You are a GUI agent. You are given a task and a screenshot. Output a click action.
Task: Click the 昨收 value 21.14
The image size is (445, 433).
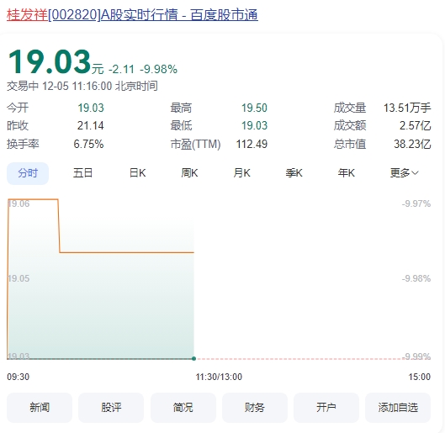[x=91, y=125]
